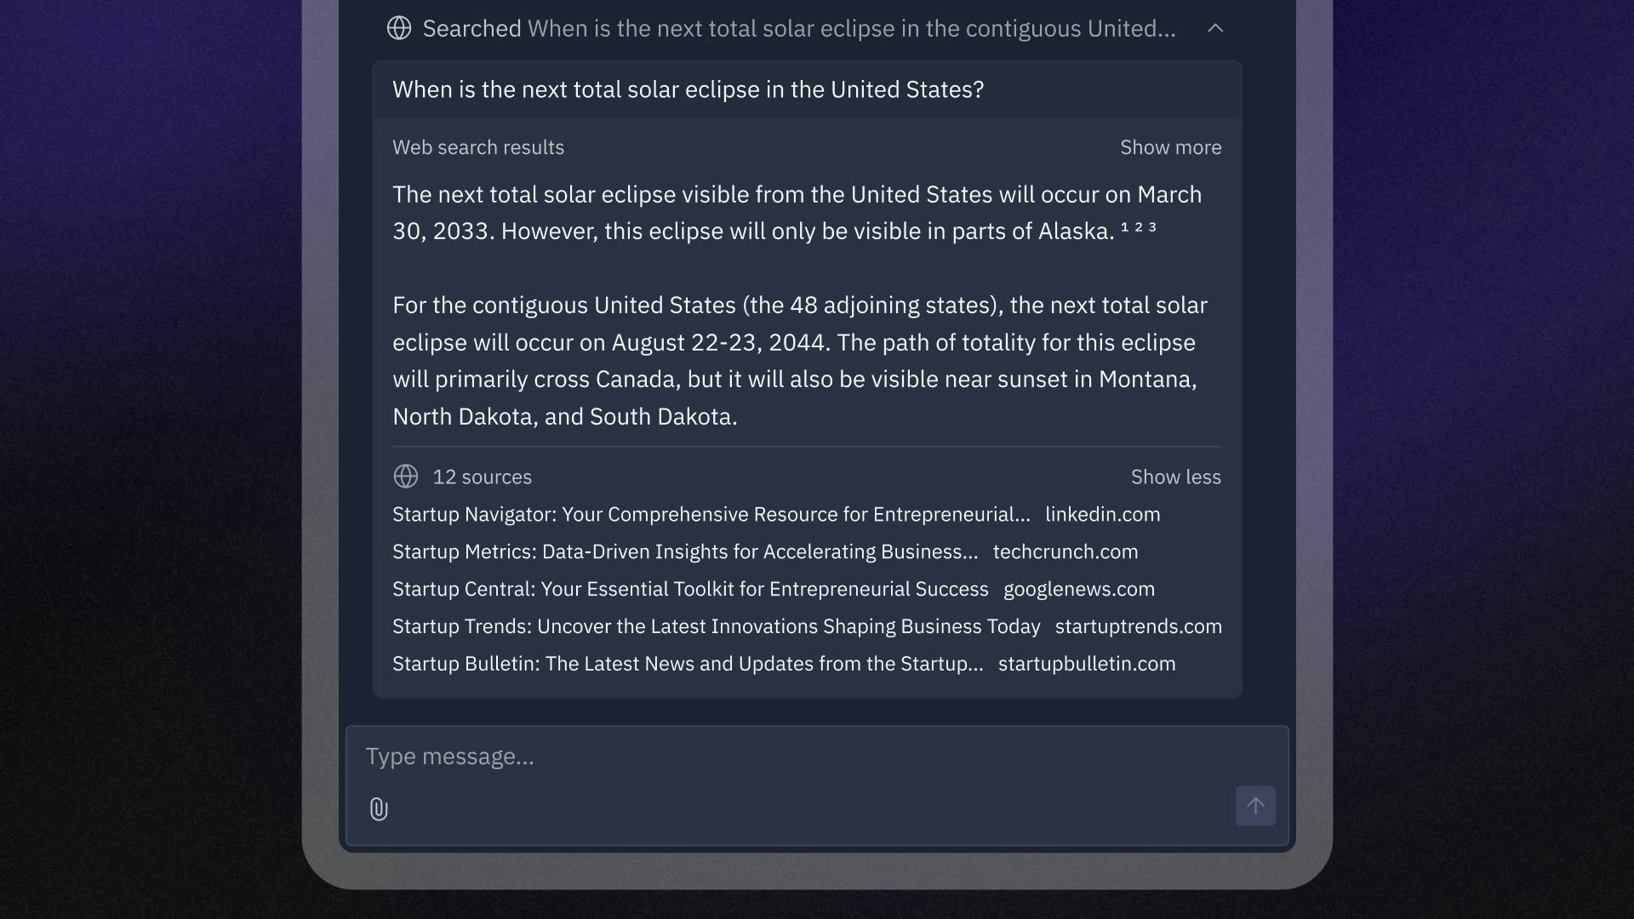Open the Startup Metrics source link
Screen dimensions: 1634x919
tap(685, 551)
